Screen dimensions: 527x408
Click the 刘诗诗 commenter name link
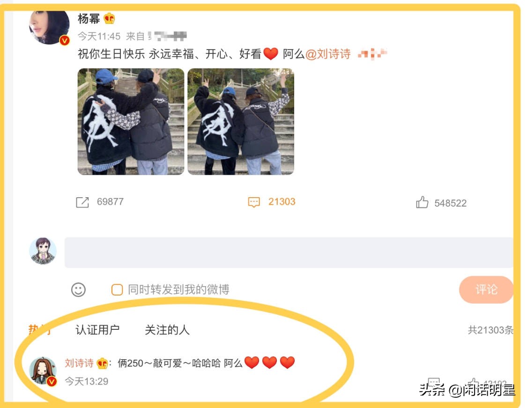79,363
